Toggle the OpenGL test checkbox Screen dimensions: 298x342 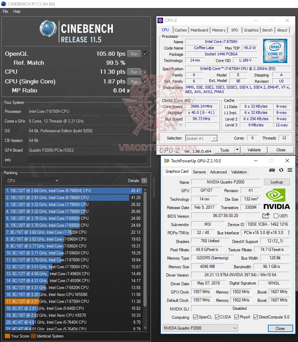(x=145, y=53)
